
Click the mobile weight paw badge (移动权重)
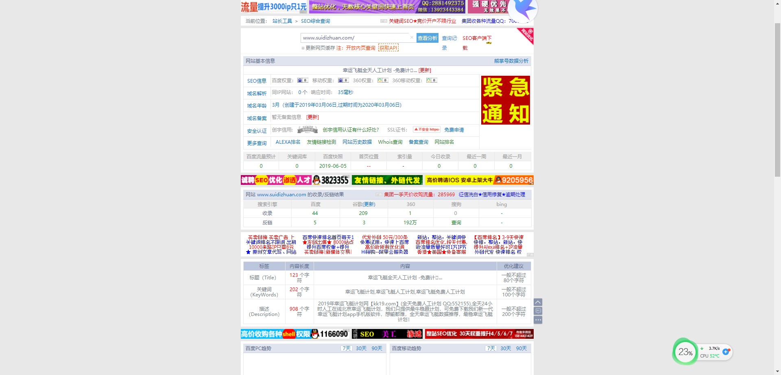pyautogui.click(x=343, y=80)
